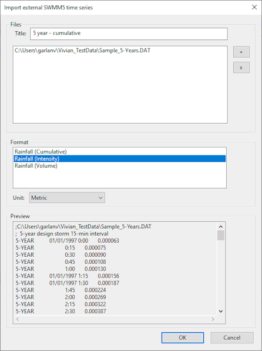This screenshot has width=262, height=351.
Task: Click the preview header line with the file path
Action: coord(83,227)
